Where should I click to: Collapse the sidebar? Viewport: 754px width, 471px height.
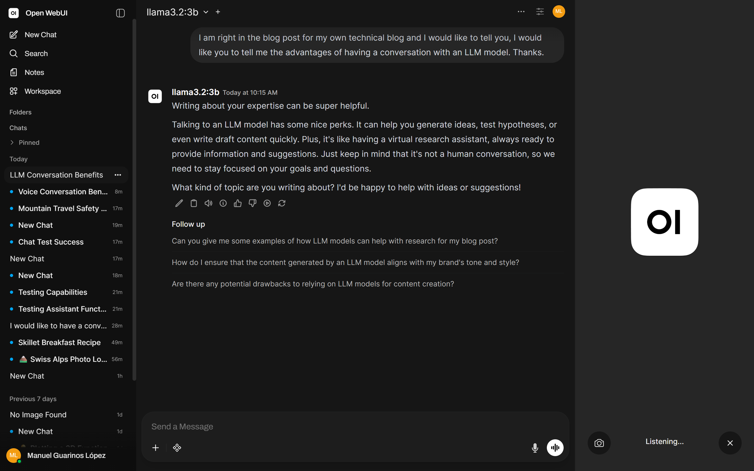(120, 13)
